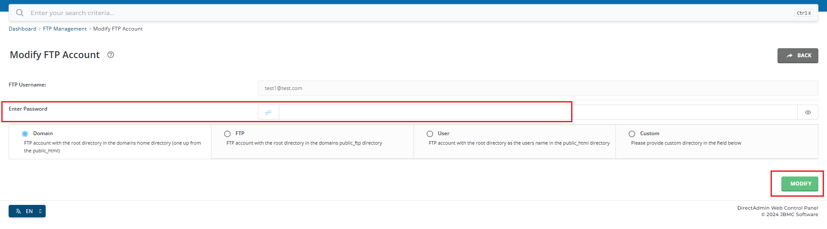Click the green MODIFY button
This screenshot has width=827, height=229.
(800, 184)
